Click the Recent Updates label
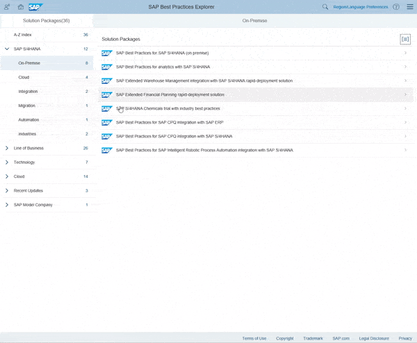The width and height of the screenshot is (417, 343). click(28, 190)
